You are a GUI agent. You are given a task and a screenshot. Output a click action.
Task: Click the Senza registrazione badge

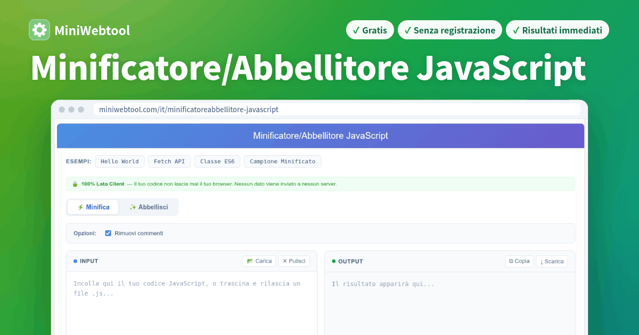coord(450,30)
